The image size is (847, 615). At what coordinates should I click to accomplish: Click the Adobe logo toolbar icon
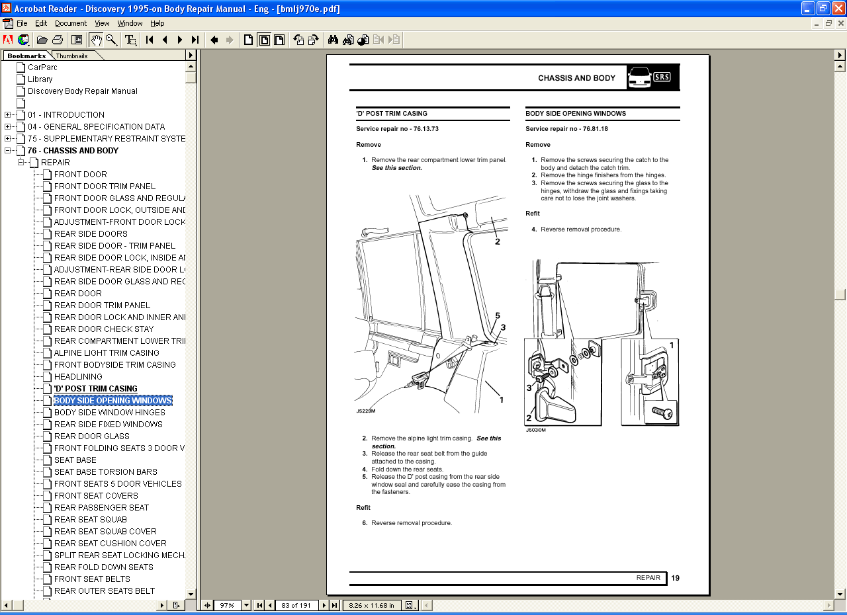[x=8, y=40]
